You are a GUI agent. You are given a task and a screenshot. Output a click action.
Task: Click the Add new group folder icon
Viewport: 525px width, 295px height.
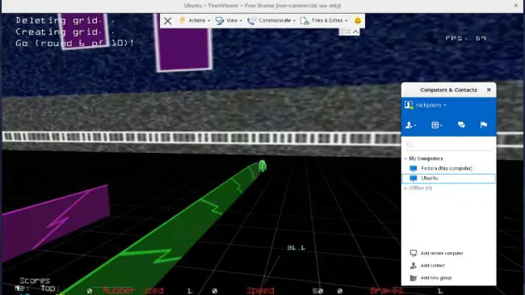coord(414,278)
